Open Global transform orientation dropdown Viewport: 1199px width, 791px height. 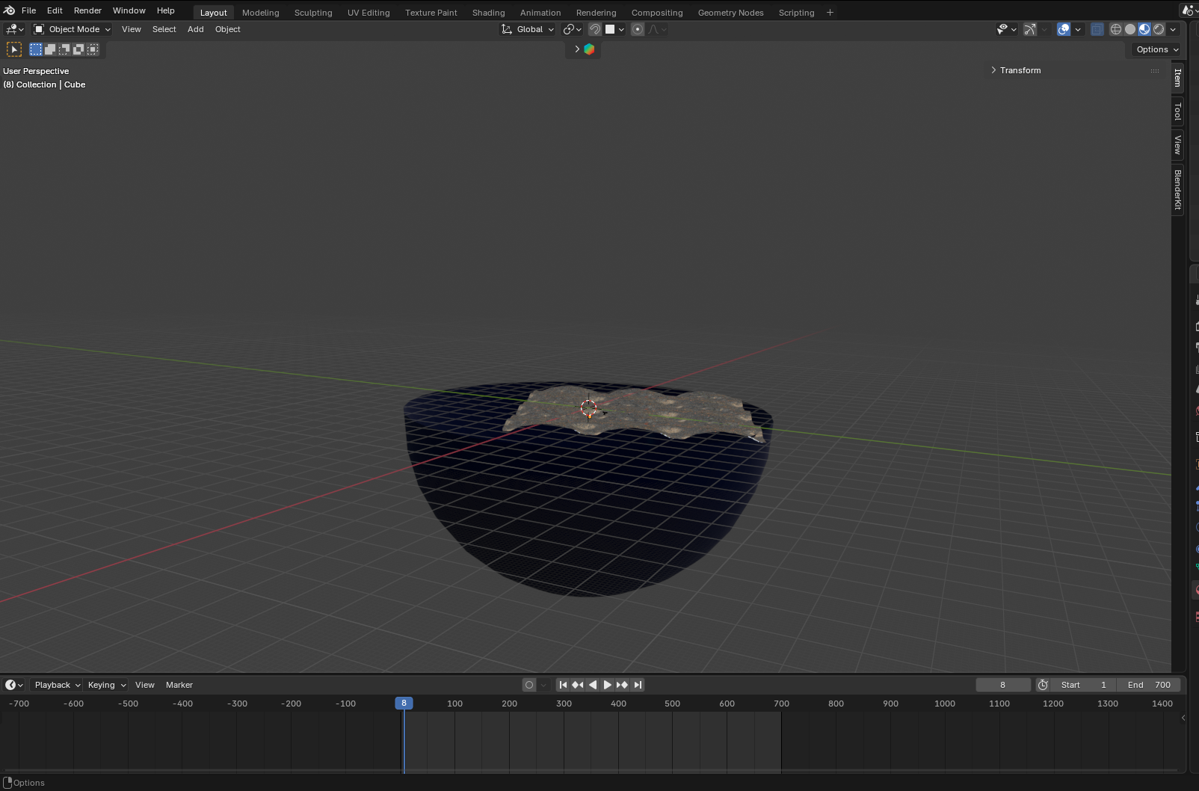pyautogui.click(x=528, y=29)
